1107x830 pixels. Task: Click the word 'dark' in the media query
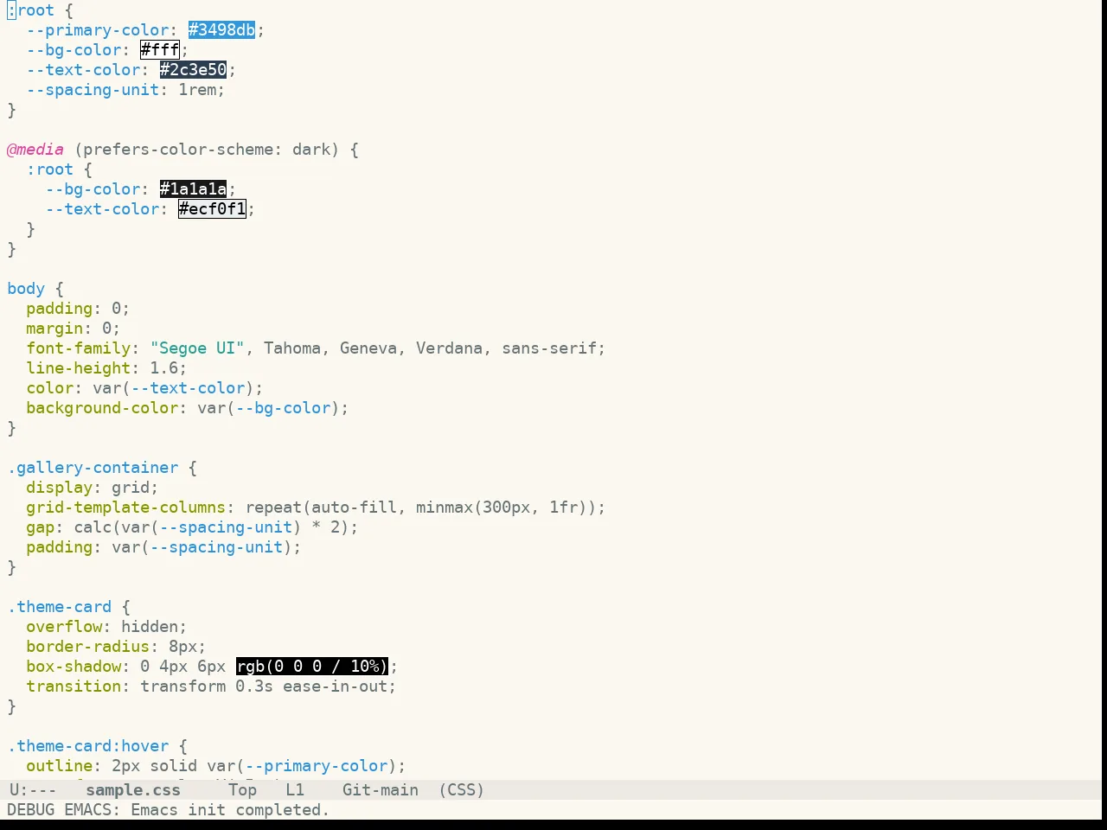311,150
